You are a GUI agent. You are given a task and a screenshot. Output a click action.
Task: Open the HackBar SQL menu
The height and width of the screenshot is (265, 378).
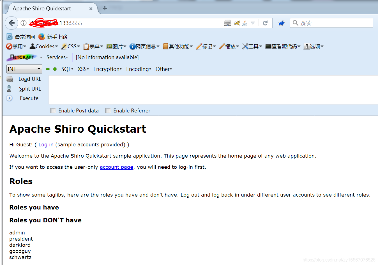(67, 69)
